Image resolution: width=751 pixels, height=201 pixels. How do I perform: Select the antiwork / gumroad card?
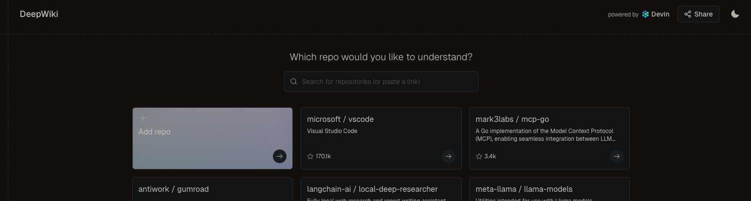tap(213, 189)
